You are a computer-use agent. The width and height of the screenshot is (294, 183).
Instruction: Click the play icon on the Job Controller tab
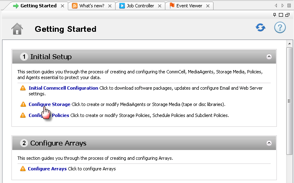(122, 6)
